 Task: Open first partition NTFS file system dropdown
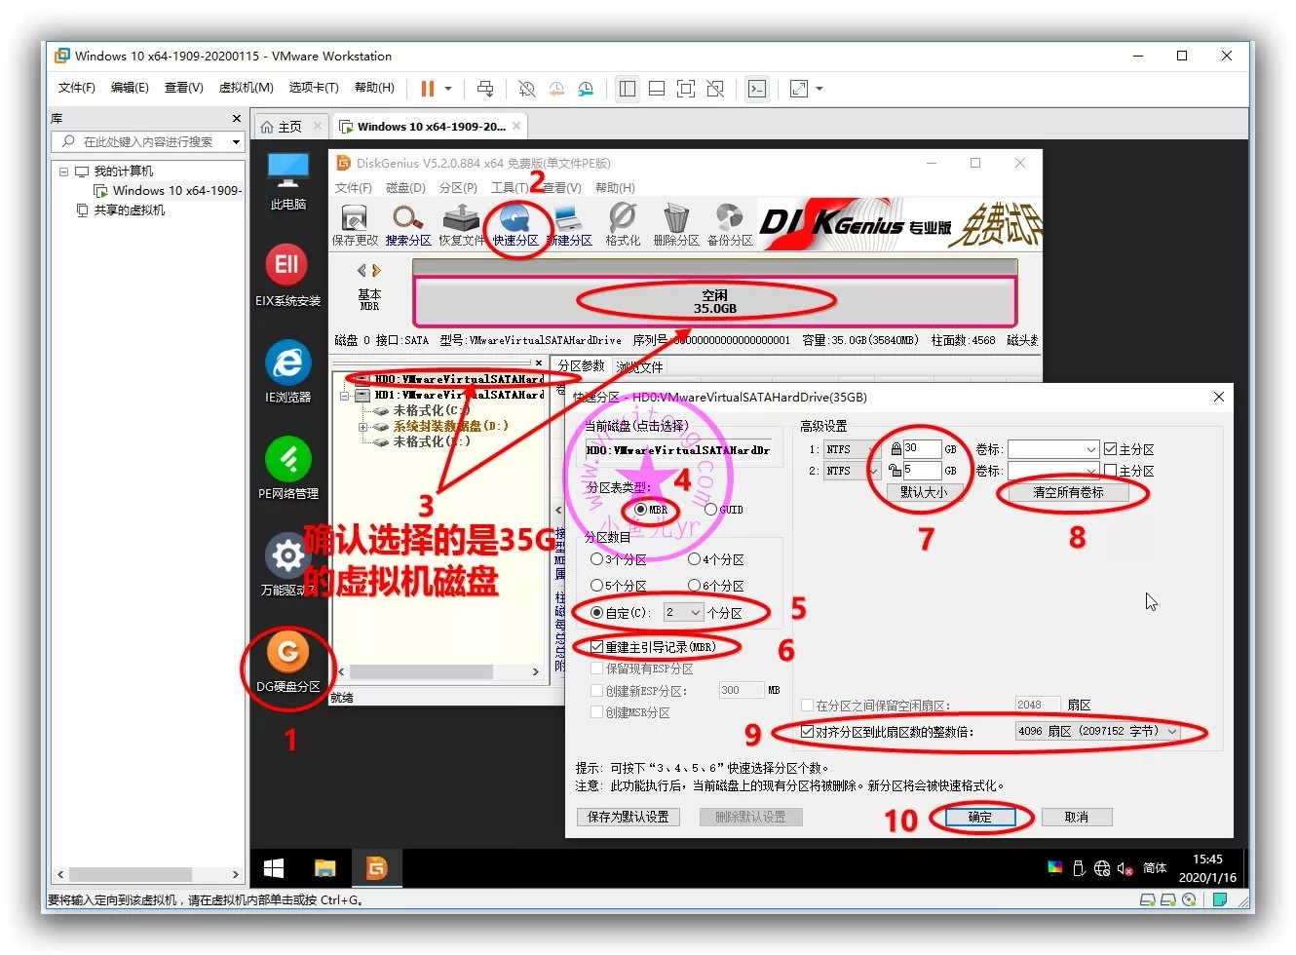[x=872, y=449]
